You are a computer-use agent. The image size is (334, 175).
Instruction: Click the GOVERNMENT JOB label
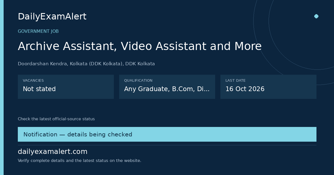(x=38, y=31)
